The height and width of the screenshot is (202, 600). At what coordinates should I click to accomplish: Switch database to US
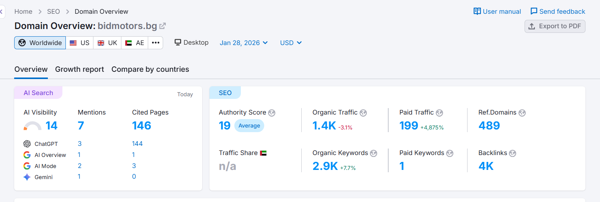click(x=80, y=43)
